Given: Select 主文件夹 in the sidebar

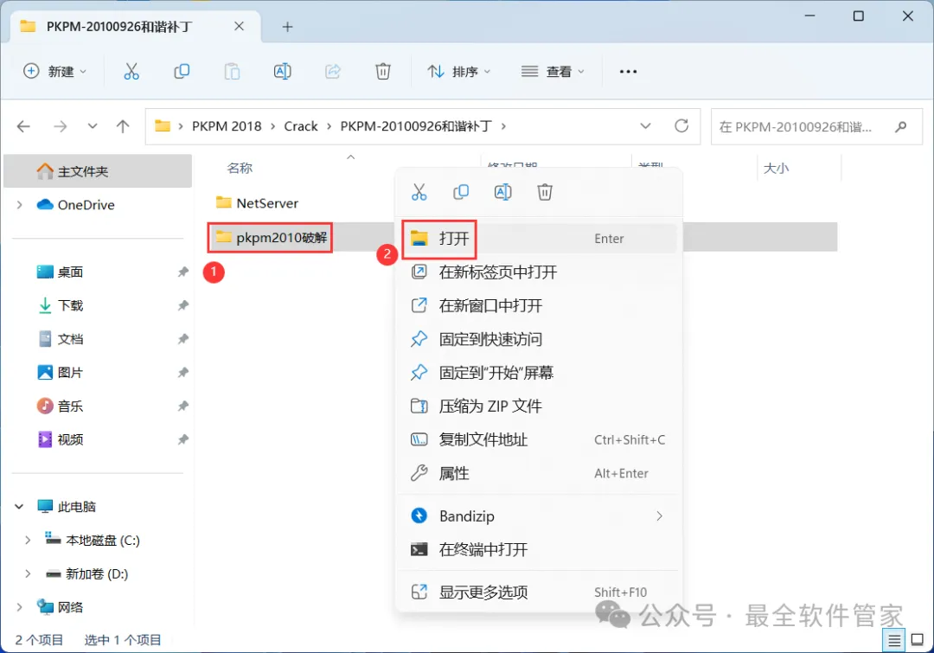Looking at the screenshot, I should 98,171.
